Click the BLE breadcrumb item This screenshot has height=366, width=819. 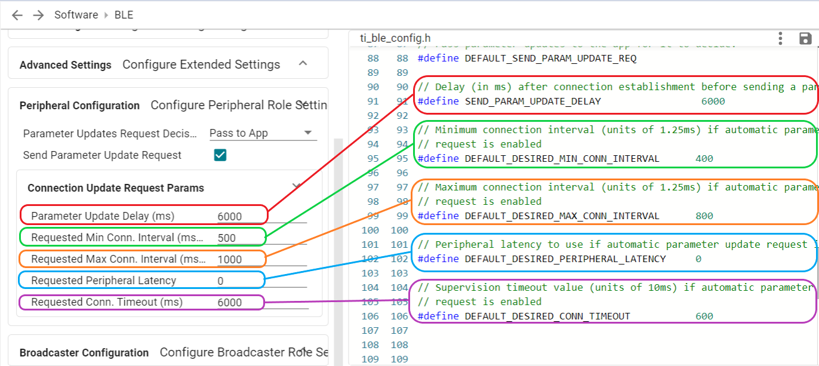tap(124, 14)
